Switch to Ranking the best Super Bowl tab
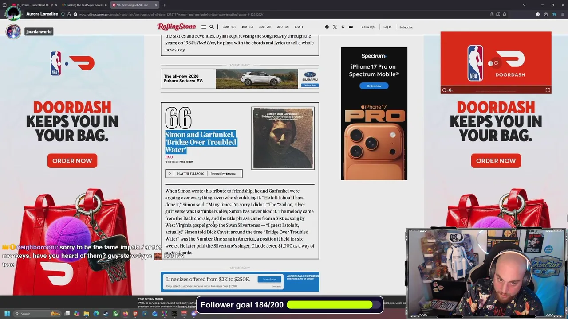The image size is (568, 319). pyautogui.click(x=84, y=5)
